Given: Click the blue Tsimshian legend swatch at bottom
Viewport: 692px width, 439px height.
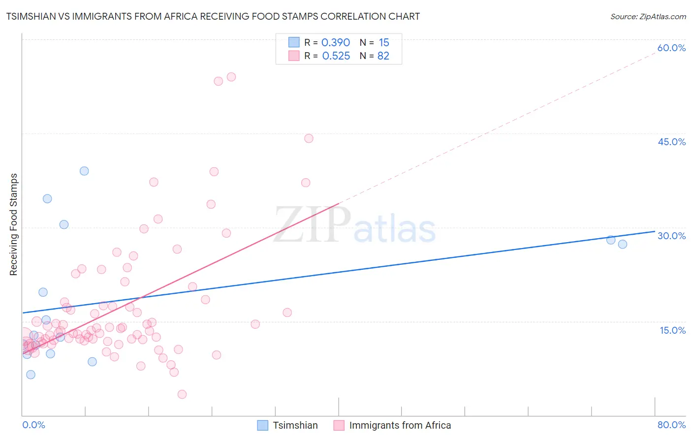Looking at the screenshot, I should click(263, 425).
